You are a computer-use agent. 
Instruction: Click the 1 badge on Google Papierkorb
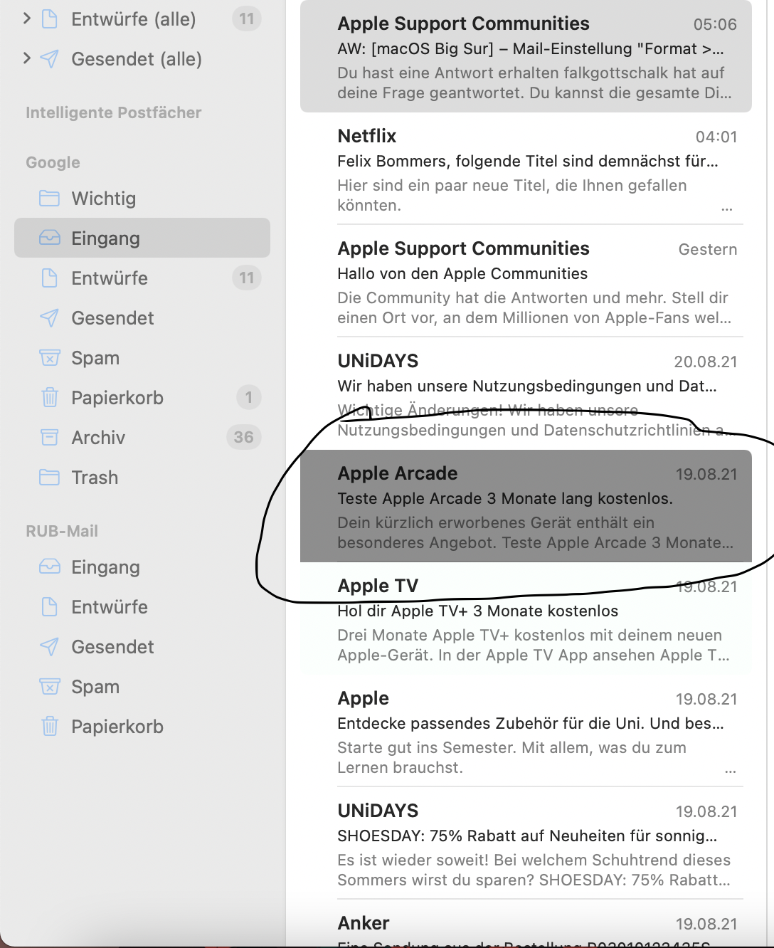point(248,398)
